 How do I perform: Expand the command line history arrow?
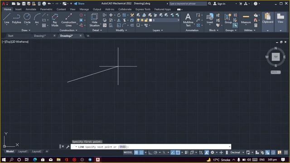click(230, 147)
